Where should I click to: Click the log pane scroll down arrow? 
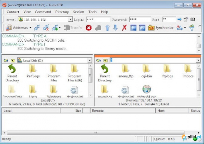[199, 51]
